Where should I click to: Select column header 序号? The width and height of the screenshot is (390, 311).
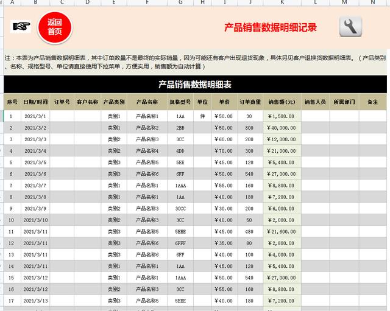point(12,102)
